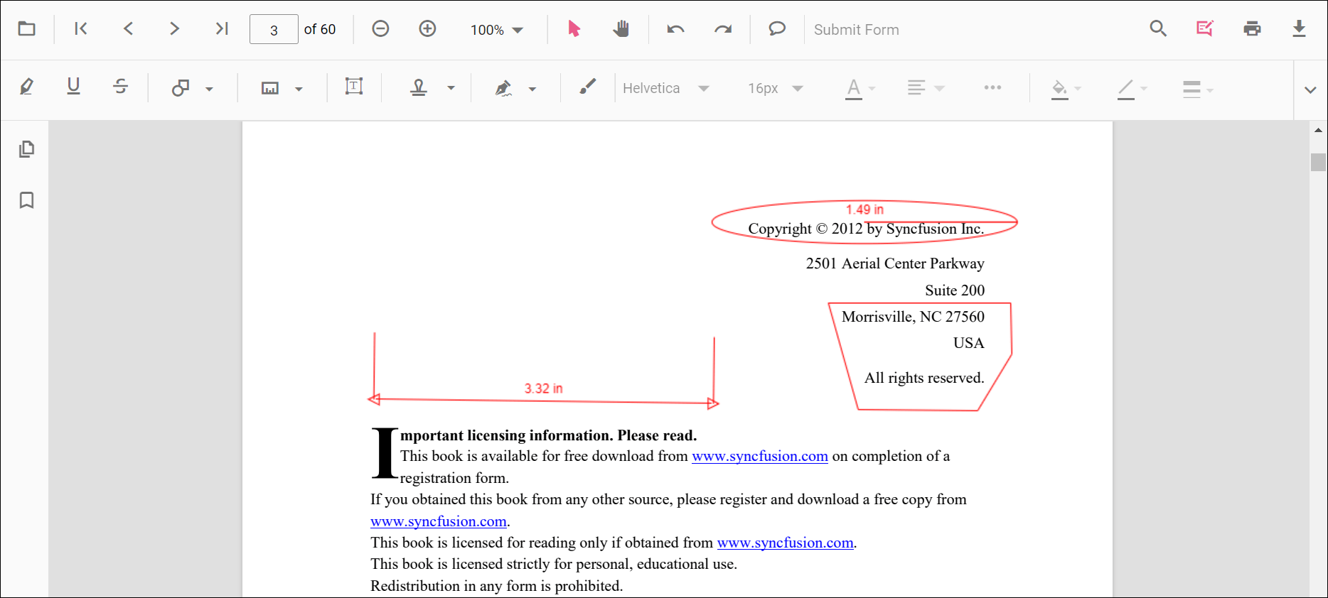
Task: Jump to the last page
Action: [222, 29]
